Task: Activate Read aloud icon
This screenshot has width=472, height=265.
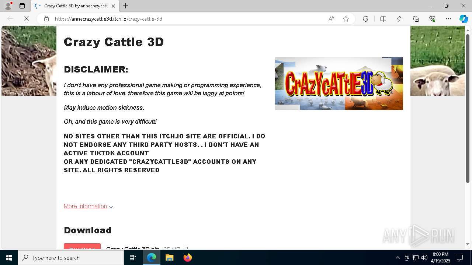Action: [331, 19]
